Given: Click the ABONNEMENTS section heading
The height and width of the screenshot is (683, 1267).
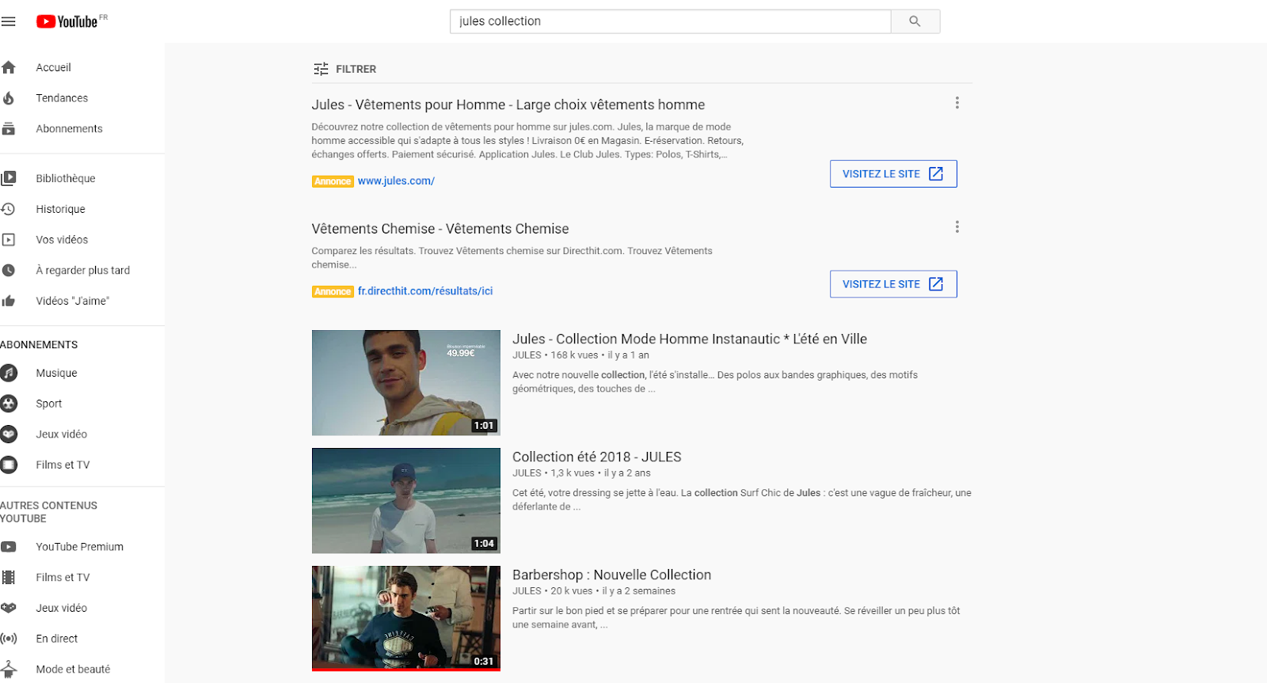Looking at the screenshot, I should (x=39, y=345).
